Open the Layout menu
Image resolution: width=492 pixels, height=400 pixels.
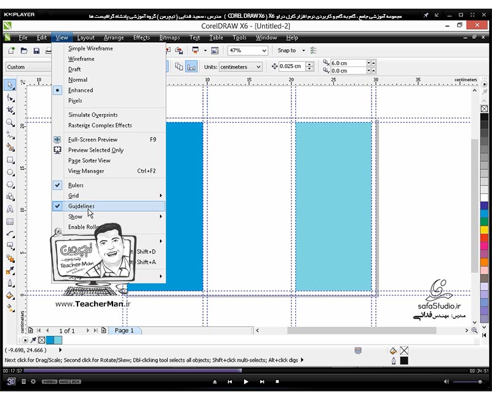pos(85,38)
